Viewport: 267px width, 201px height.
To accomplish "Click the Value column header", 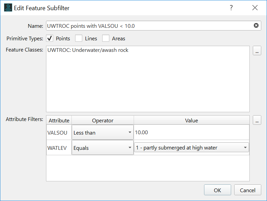I will click(x=191, y=120).
